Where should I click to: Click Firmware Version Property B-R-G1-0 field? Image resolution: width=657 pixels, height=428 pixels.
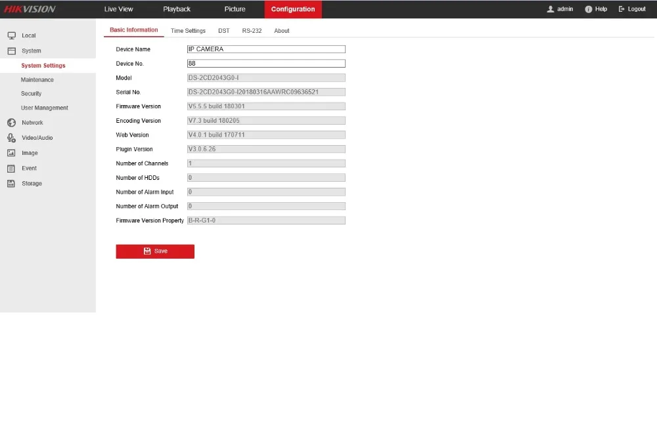(266, 221)
